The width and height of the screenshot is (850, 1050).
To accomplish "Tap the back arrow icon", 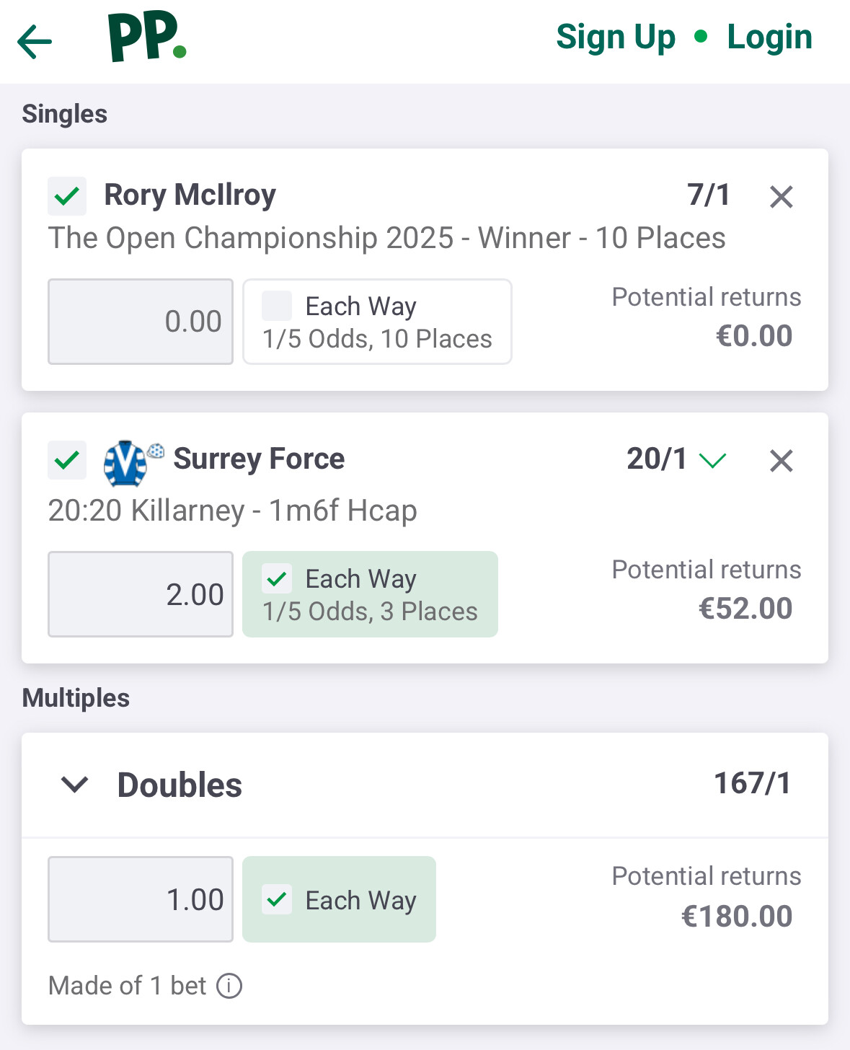I will click(35, 41).
